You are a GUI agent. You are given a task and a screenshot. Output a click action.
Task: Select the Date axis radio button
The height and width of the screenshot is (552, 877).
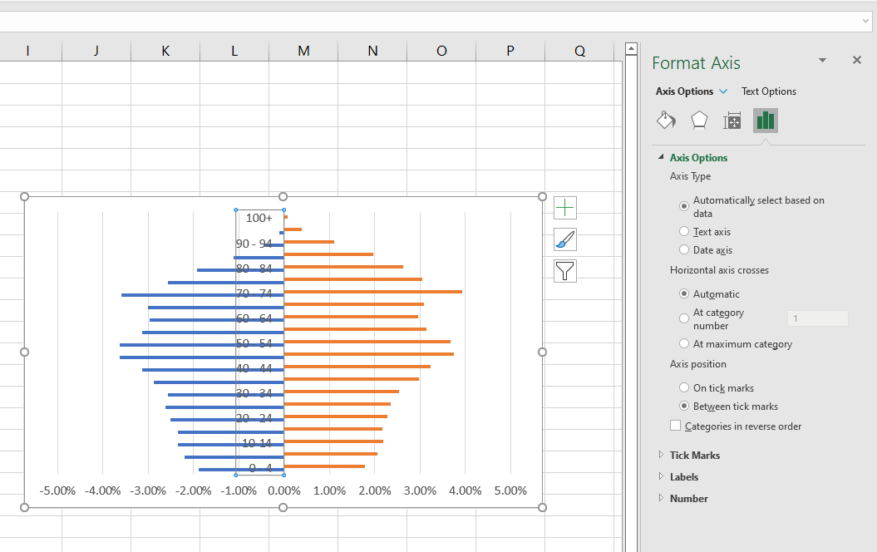[x=683, y=249]
